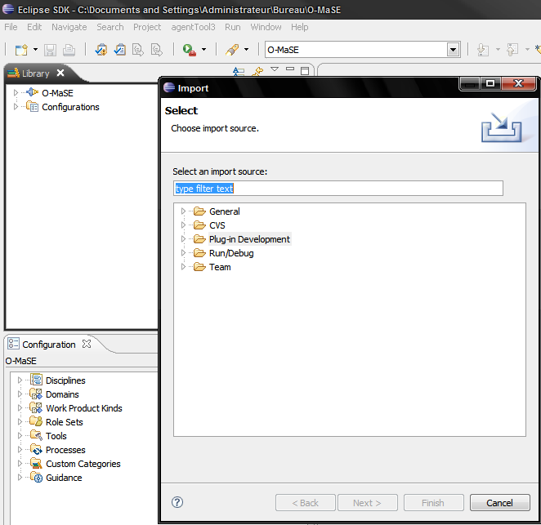Screen dimensions: 541x525
Task: Open the Search menu
Action: [110, 27]
